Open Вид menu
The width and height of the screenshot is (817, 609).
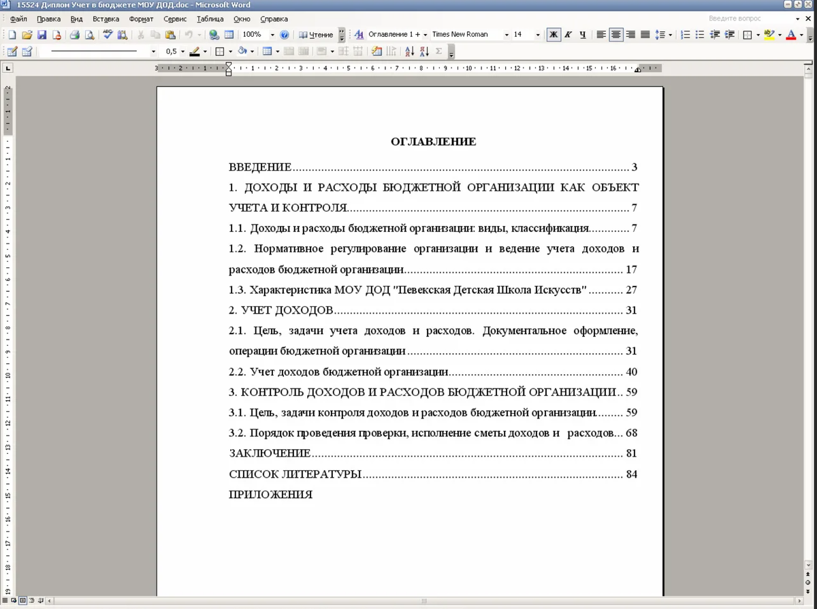(77, 19)
